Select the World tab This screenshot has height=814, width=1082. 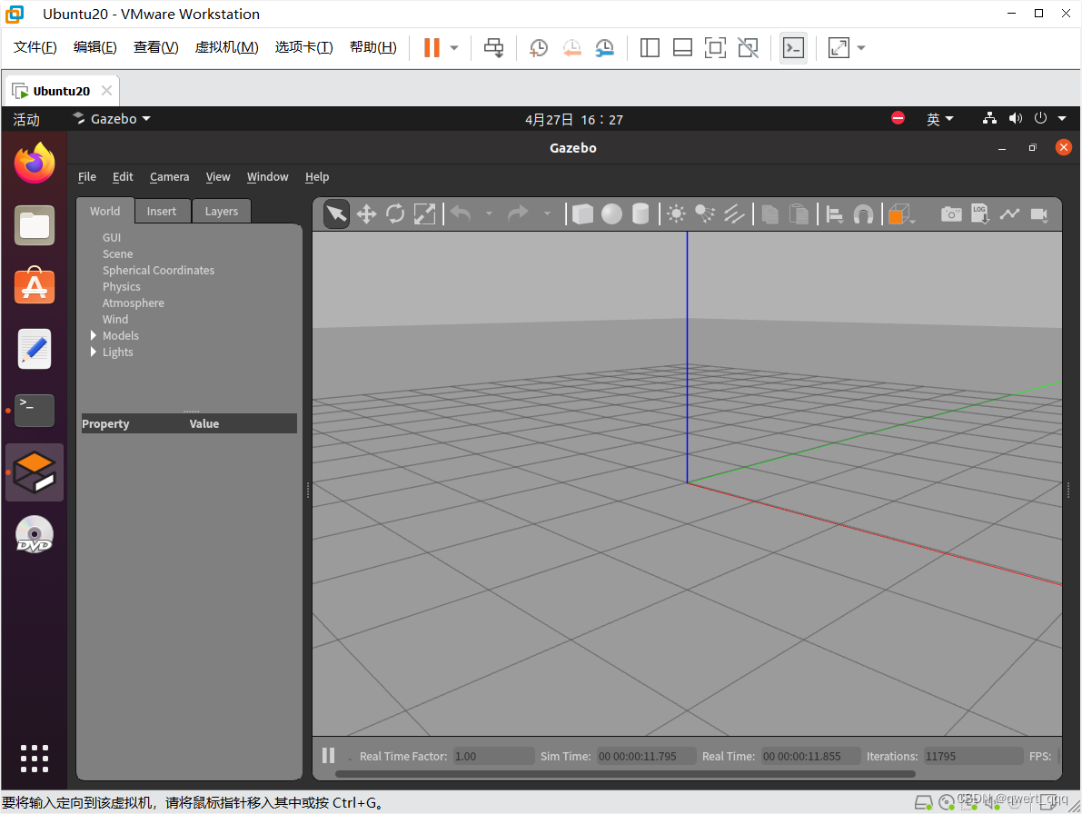[x=104, y=211]
